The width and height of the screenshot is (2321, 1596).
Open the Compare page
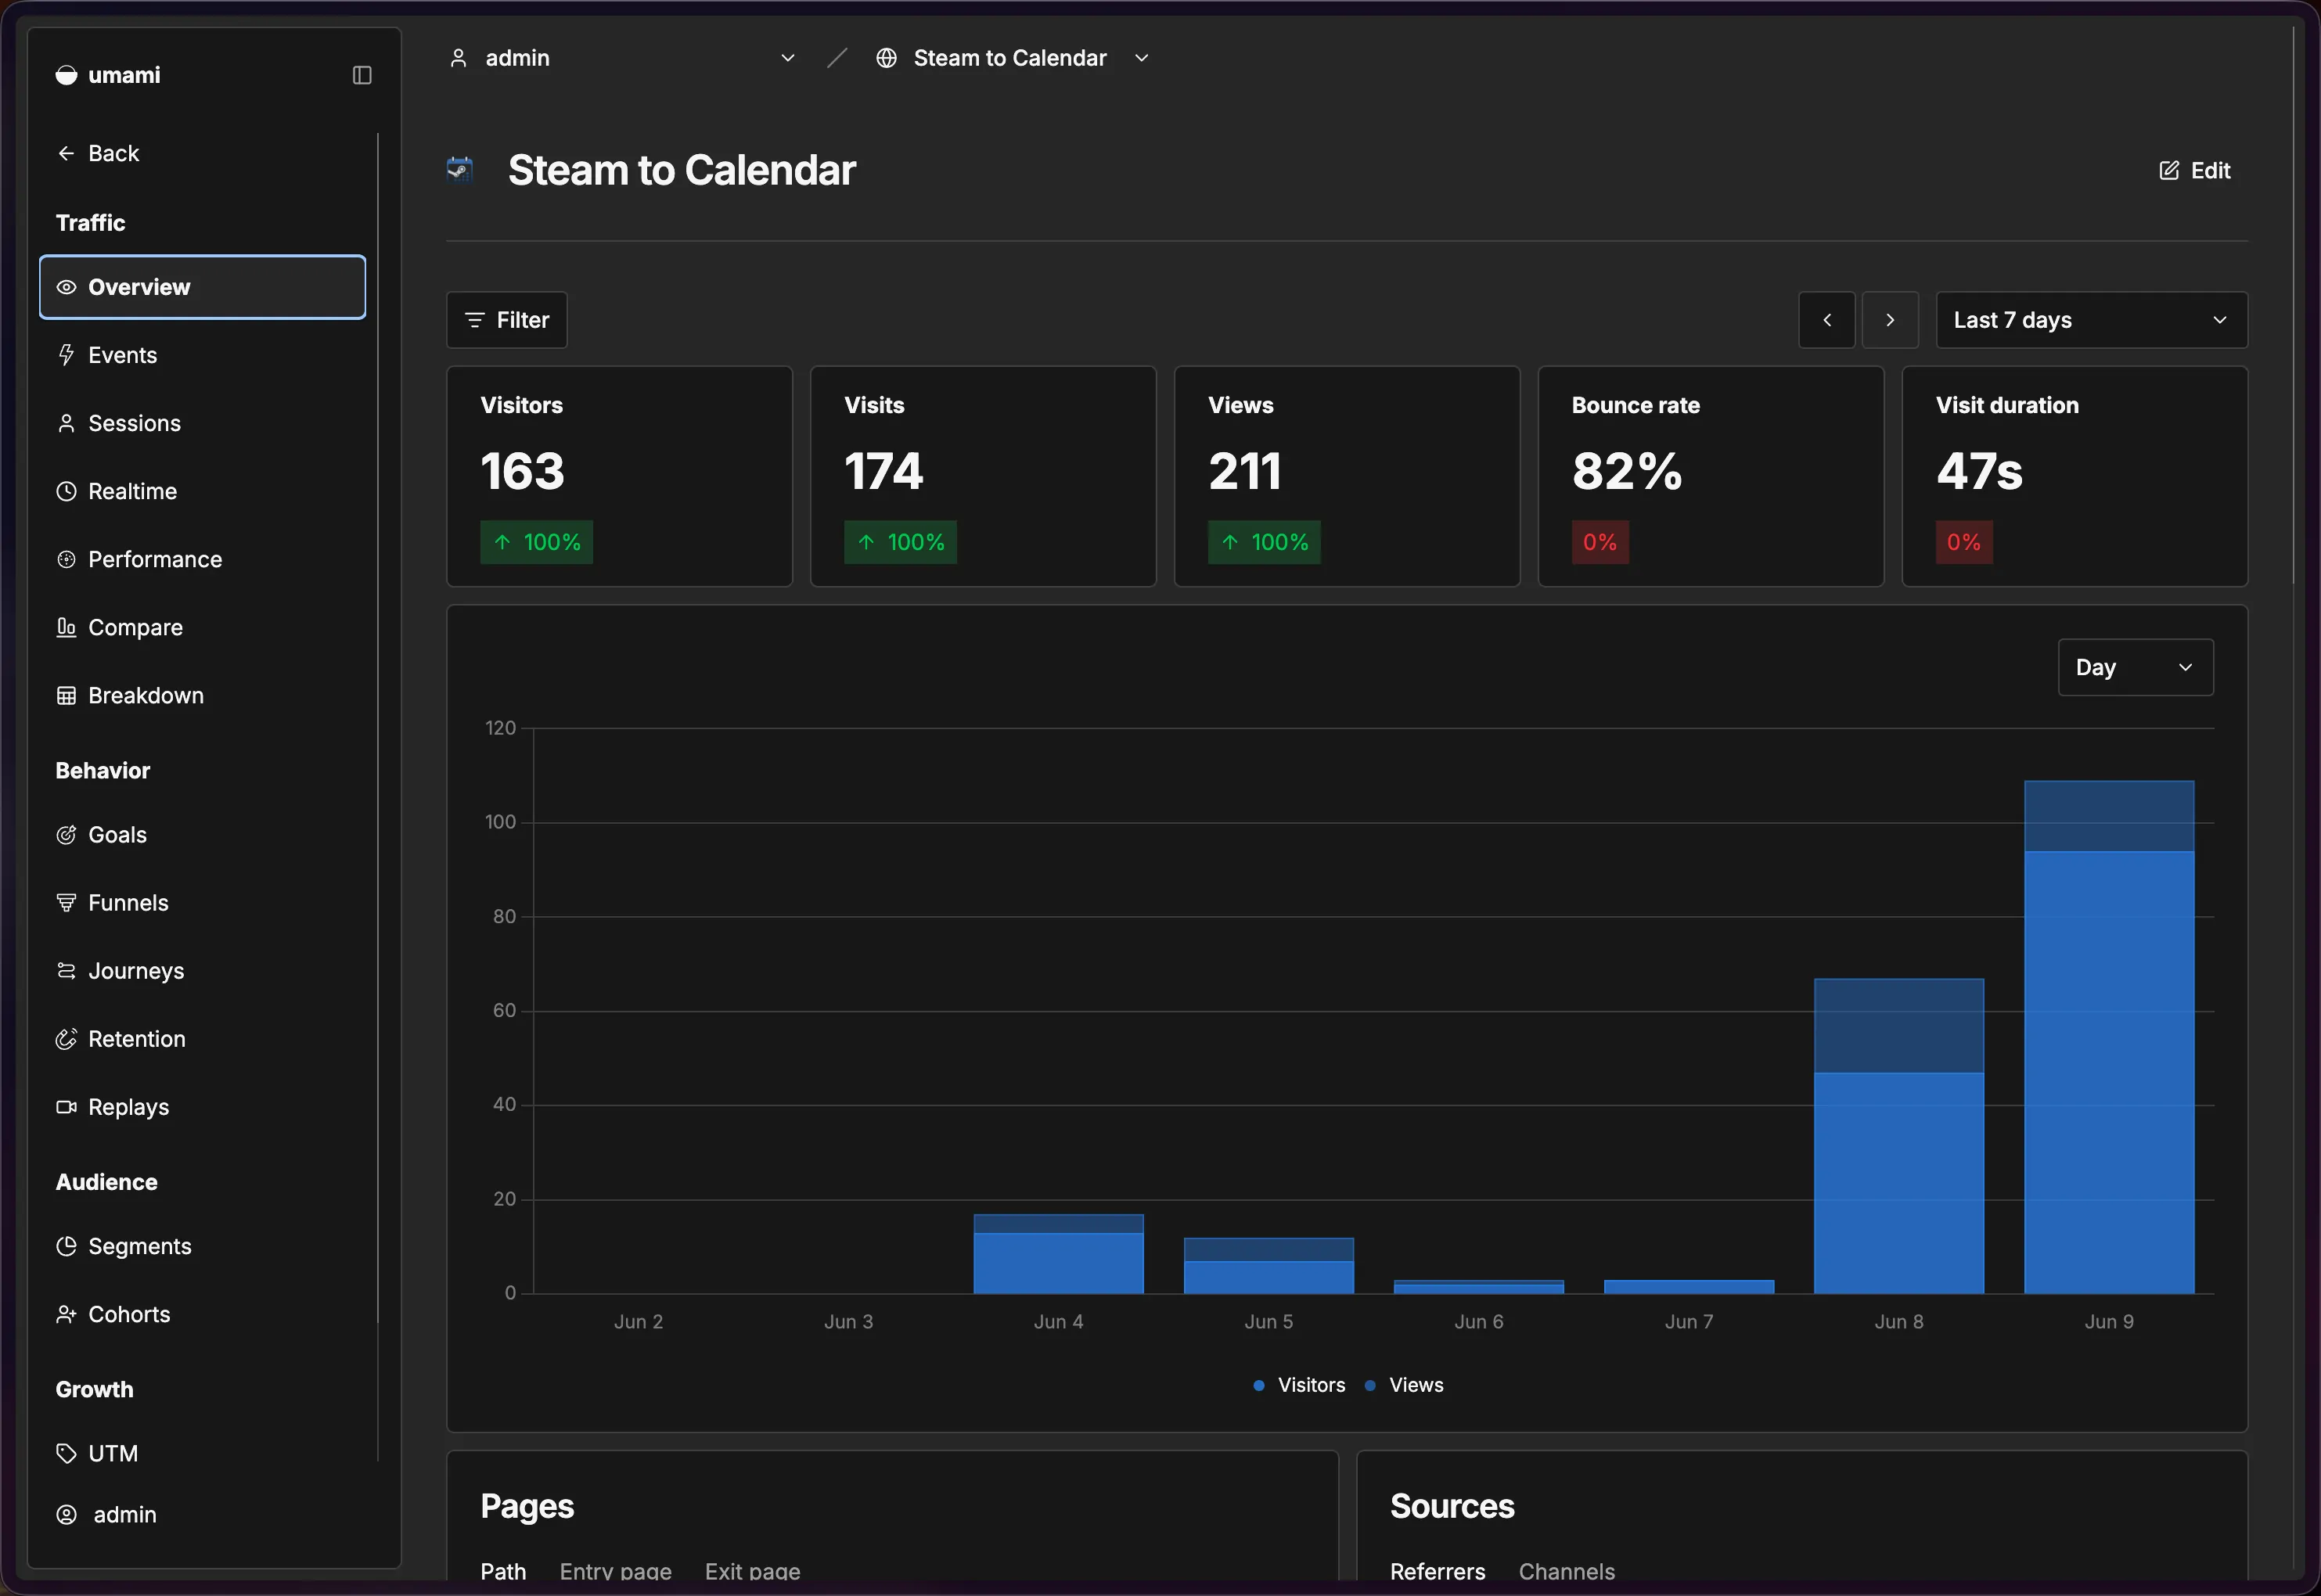tap(203, 627)
